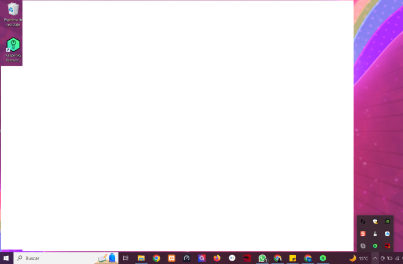The image size is (403, 264).
Task: Open Chrome window with blue M badge
Action: pyautogui.click(x=307, y=258)
